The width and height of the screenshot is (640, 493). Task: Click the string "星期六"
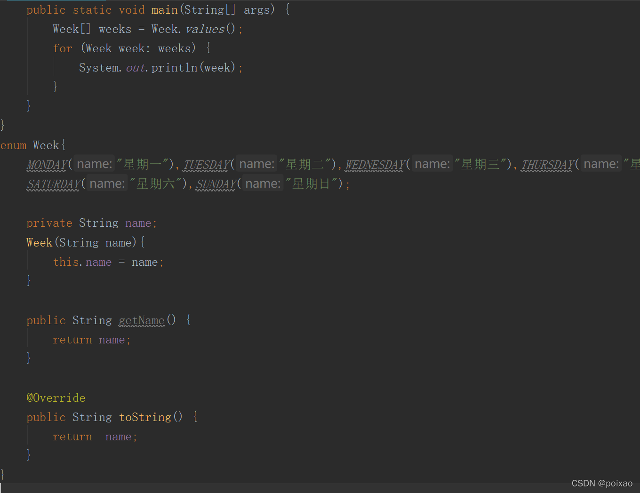pyautogui.click(x=155, y=184)
